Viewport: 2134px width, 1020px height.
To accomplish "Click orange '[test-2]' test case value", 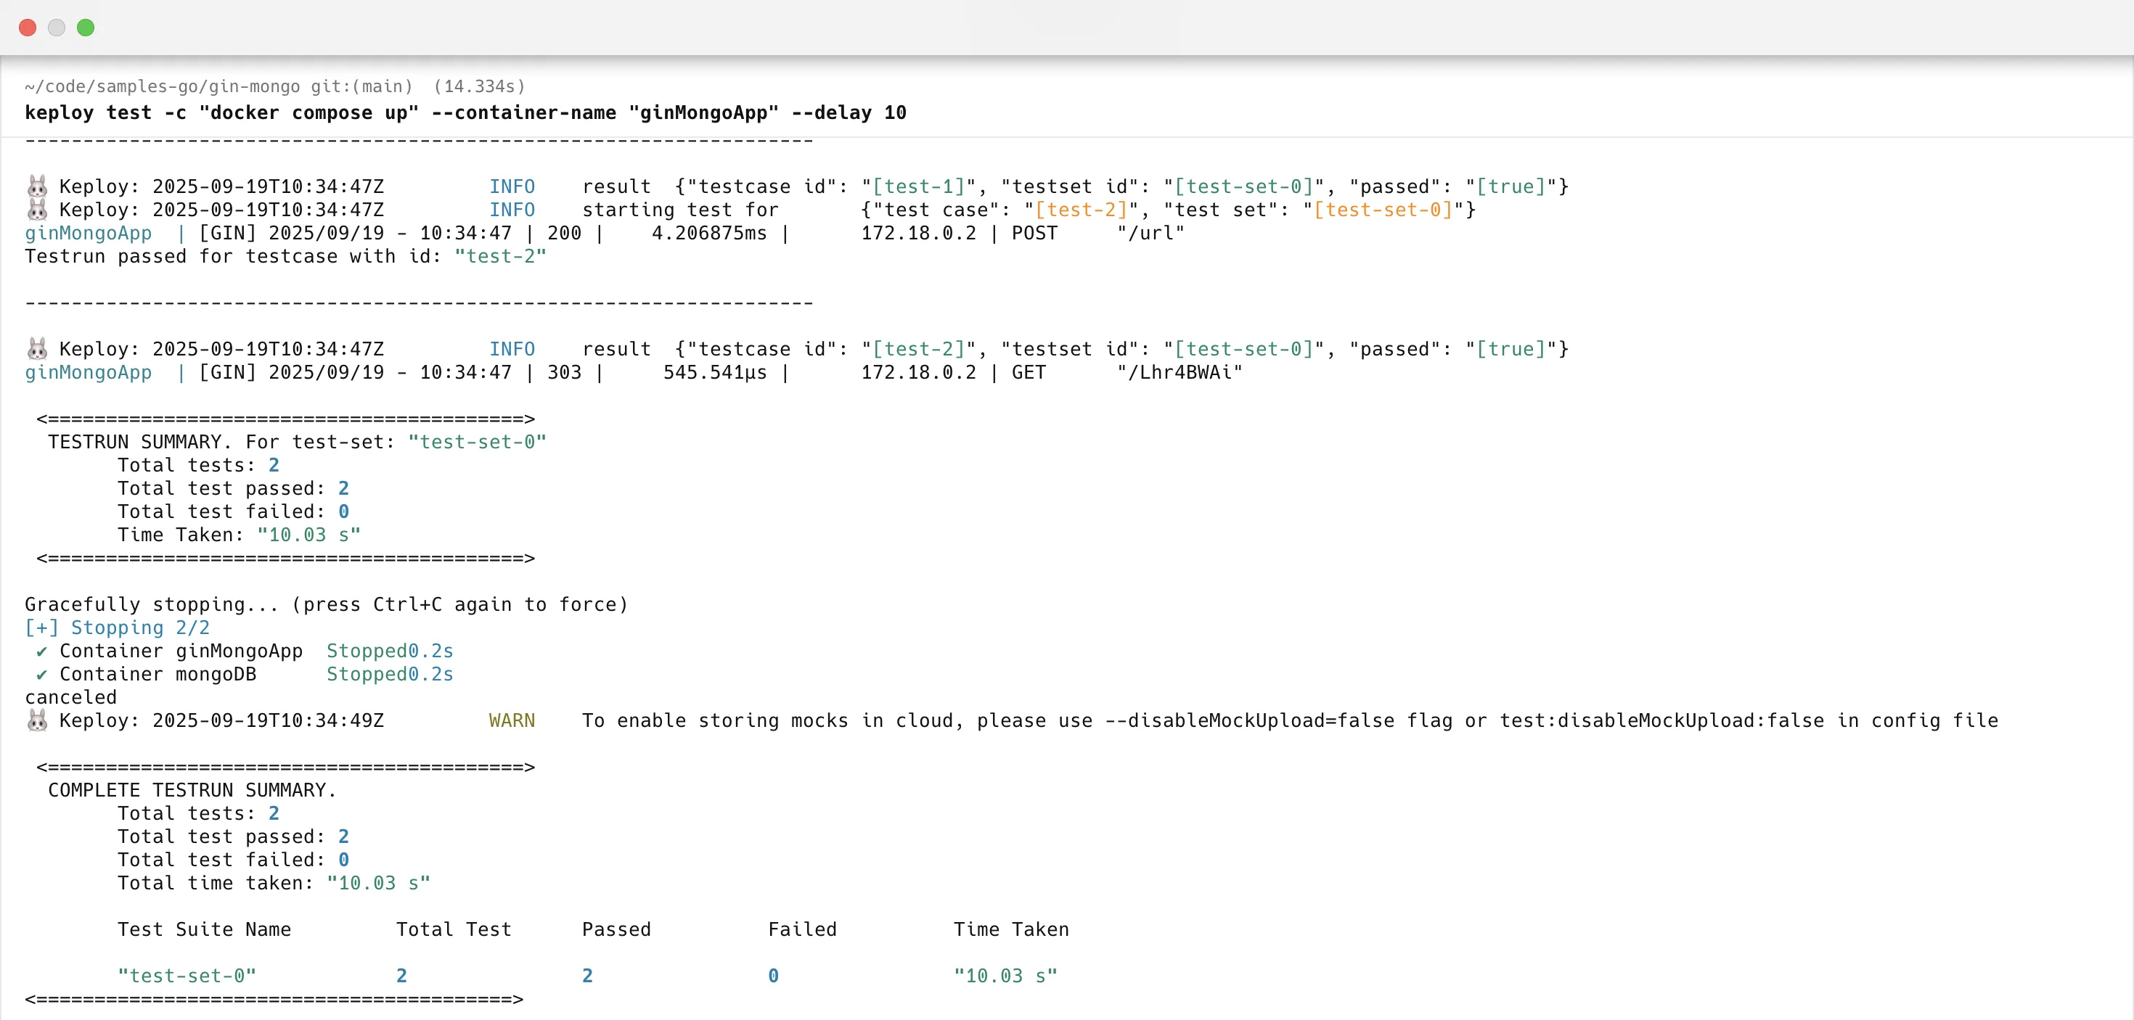I will (1081, 210).
